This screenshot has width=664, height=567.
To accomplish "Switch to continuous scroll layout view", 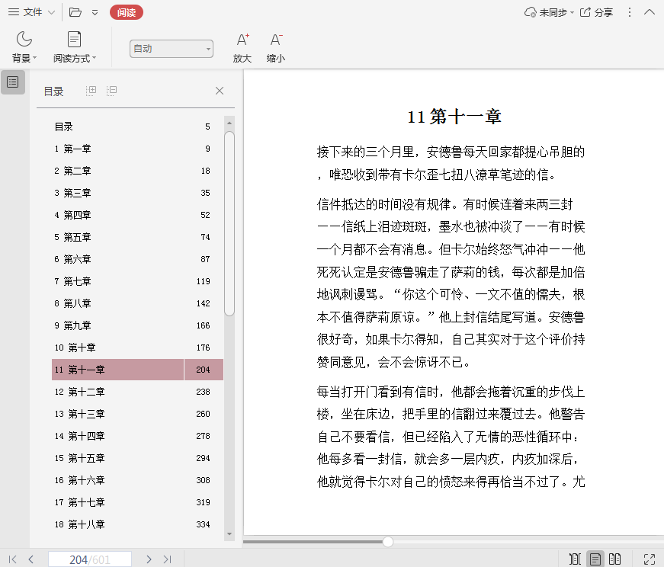I will (576, 559).
